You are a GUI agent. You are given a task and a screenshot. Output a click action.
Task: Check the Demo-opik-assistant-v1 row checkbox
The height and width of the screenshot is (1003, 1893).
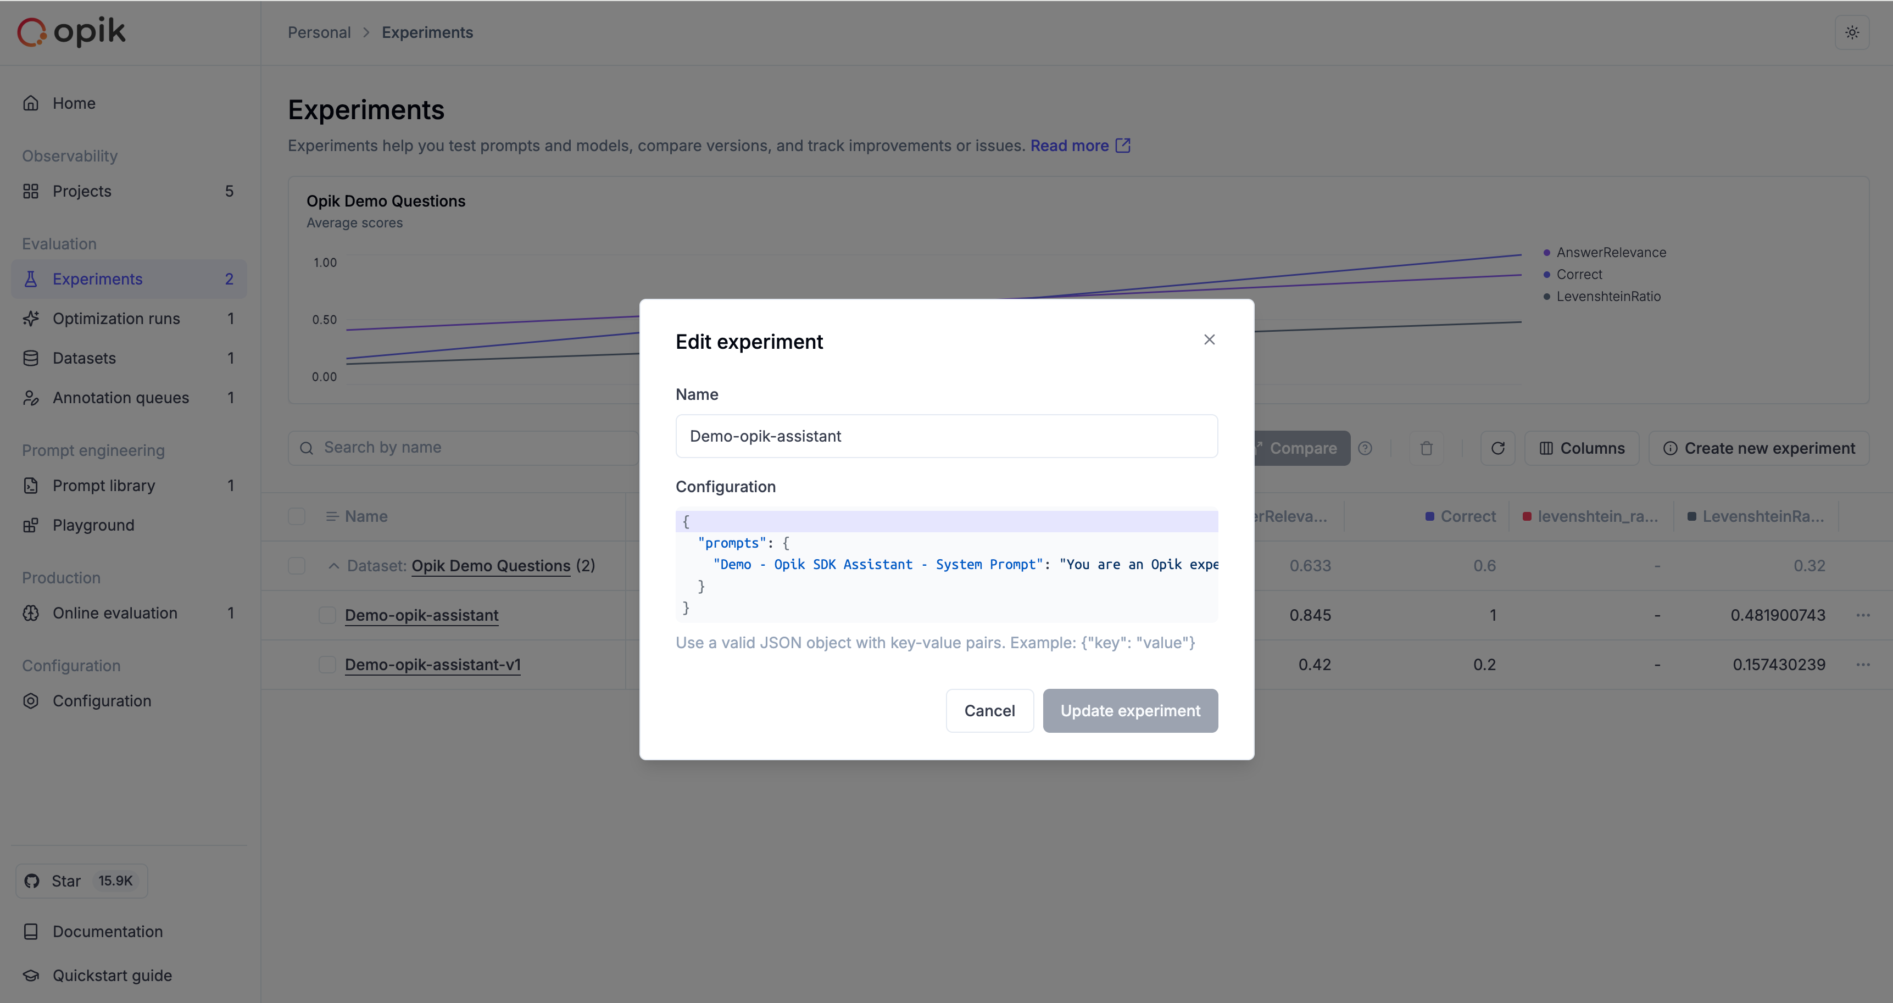pos(327,664)
